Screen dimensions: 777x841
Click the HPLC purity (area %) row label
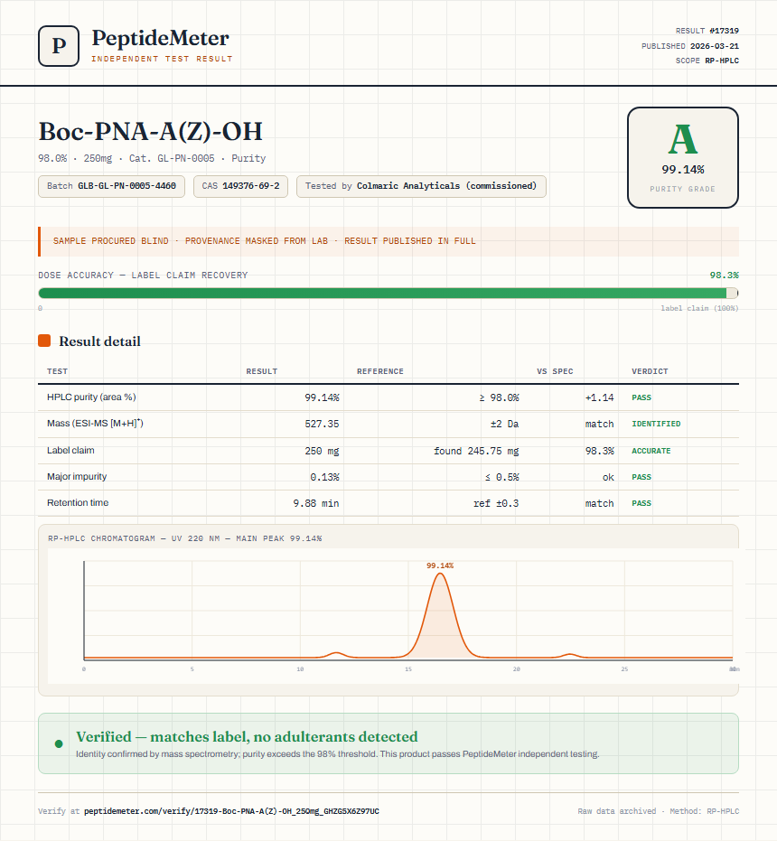point(91,397)
